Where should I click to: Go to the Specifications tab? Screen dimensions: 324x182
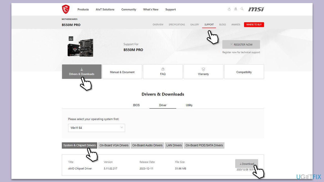(177, 25)
